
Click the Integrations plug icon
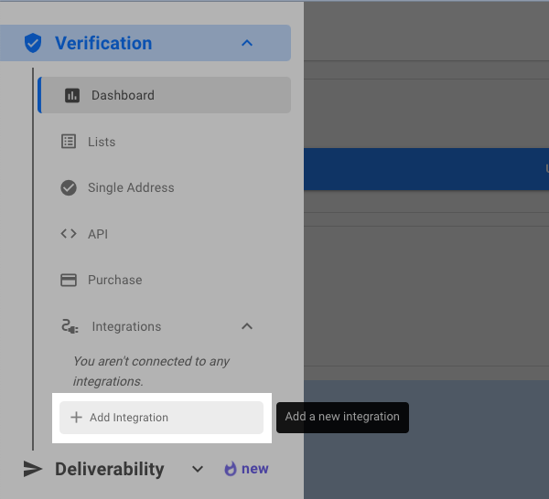[70, 326]
